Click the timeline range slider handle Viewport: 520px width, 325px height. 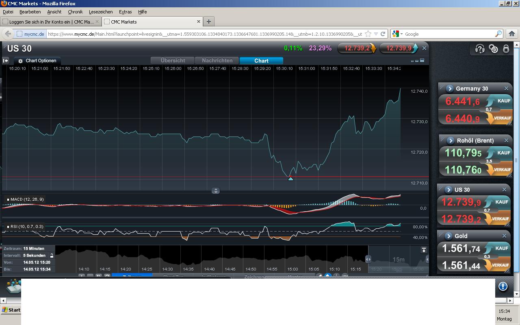pyautogui.click(x=368, y=259)
